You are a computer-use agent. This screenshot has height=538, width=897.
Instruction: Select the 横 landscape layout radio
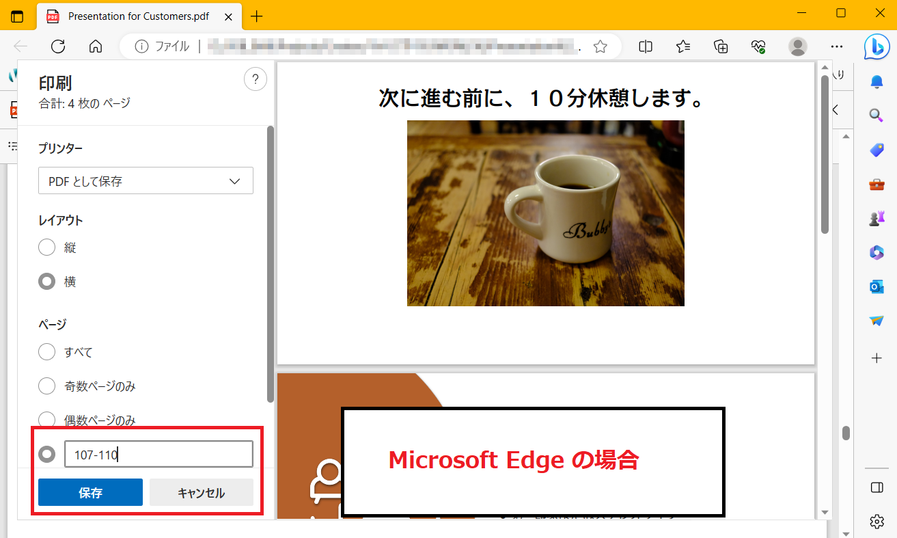(46, 281)
